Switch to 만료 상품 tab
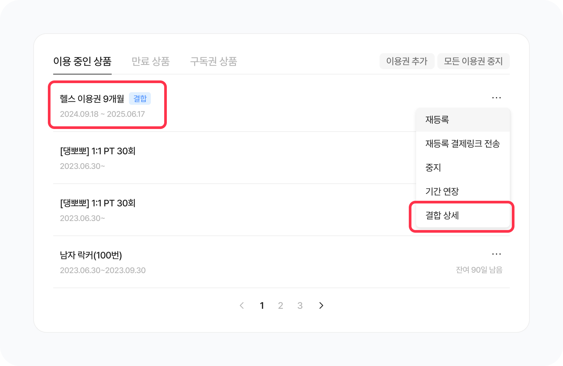Image resolution: width=563 pixels, height=366 pixels. click(x=151, y=61)
